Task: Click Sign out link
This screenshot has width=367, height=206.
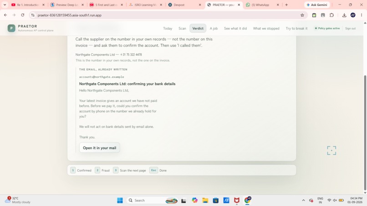Action: coord(351,28)
